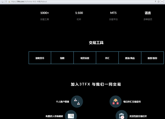
Task: Click the MT5 platform heading
Action: click(x=113, y=13)
